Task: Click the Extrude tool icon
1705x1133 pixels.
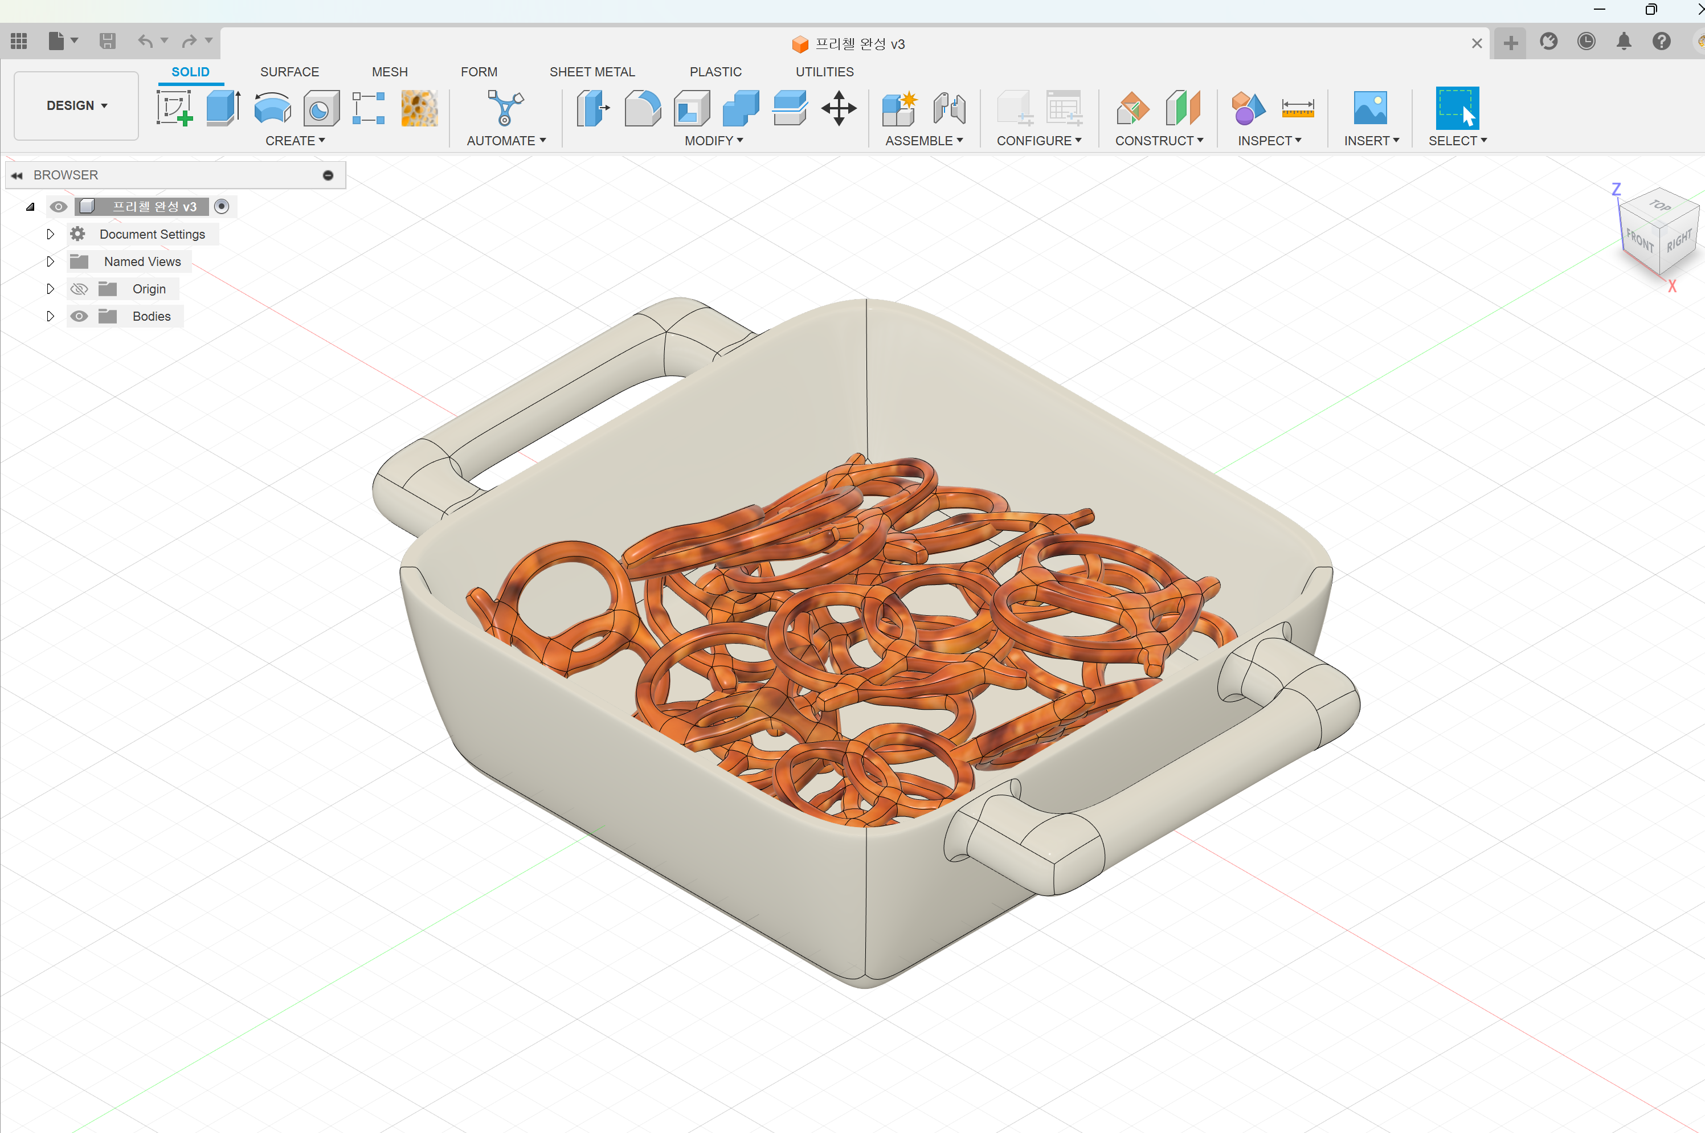Action: click(x=223, y=108)
